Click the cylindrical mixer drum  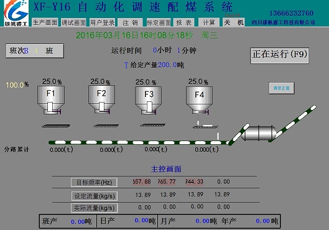point(259,133)
